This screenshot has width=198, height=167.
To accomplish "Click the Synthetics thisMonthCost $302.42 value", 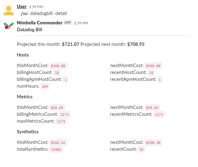I will (x=58, y=143).
